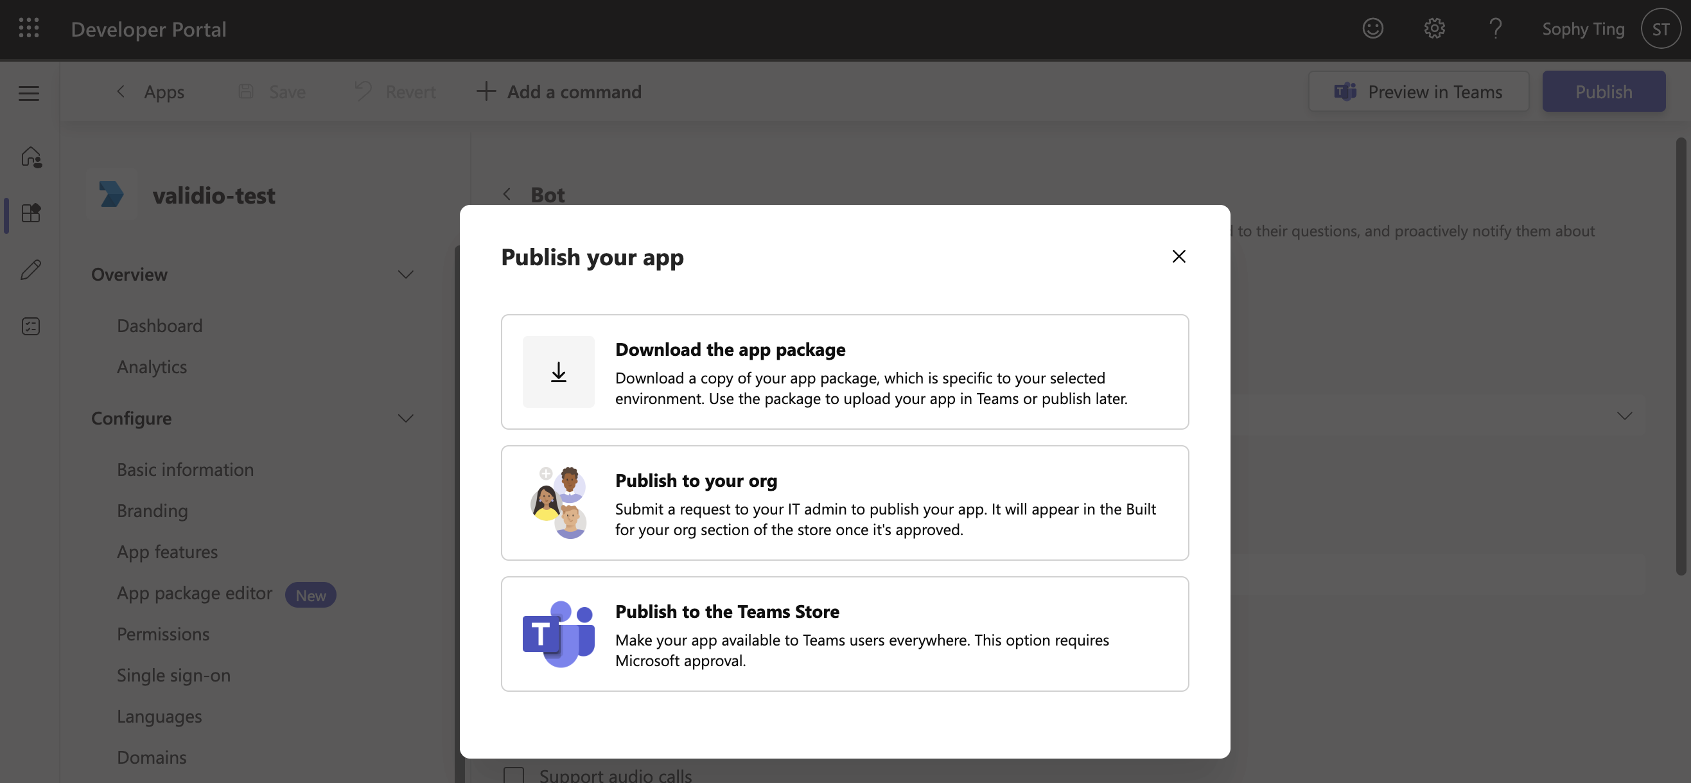Open Permissions page

click(x=162, y=634)
